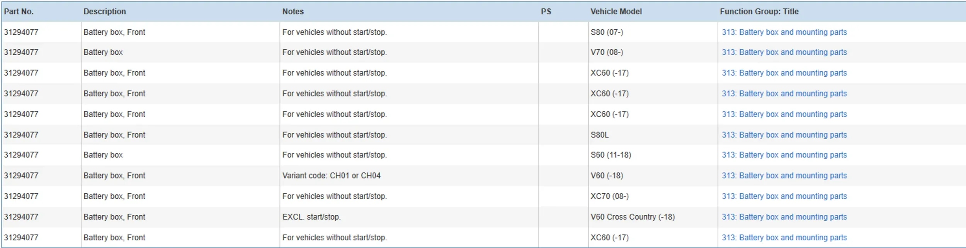This screenshot has width=966, height=248.
Task: Click the V60 Cross Country (-18) cell
Action: pos(633,217)
